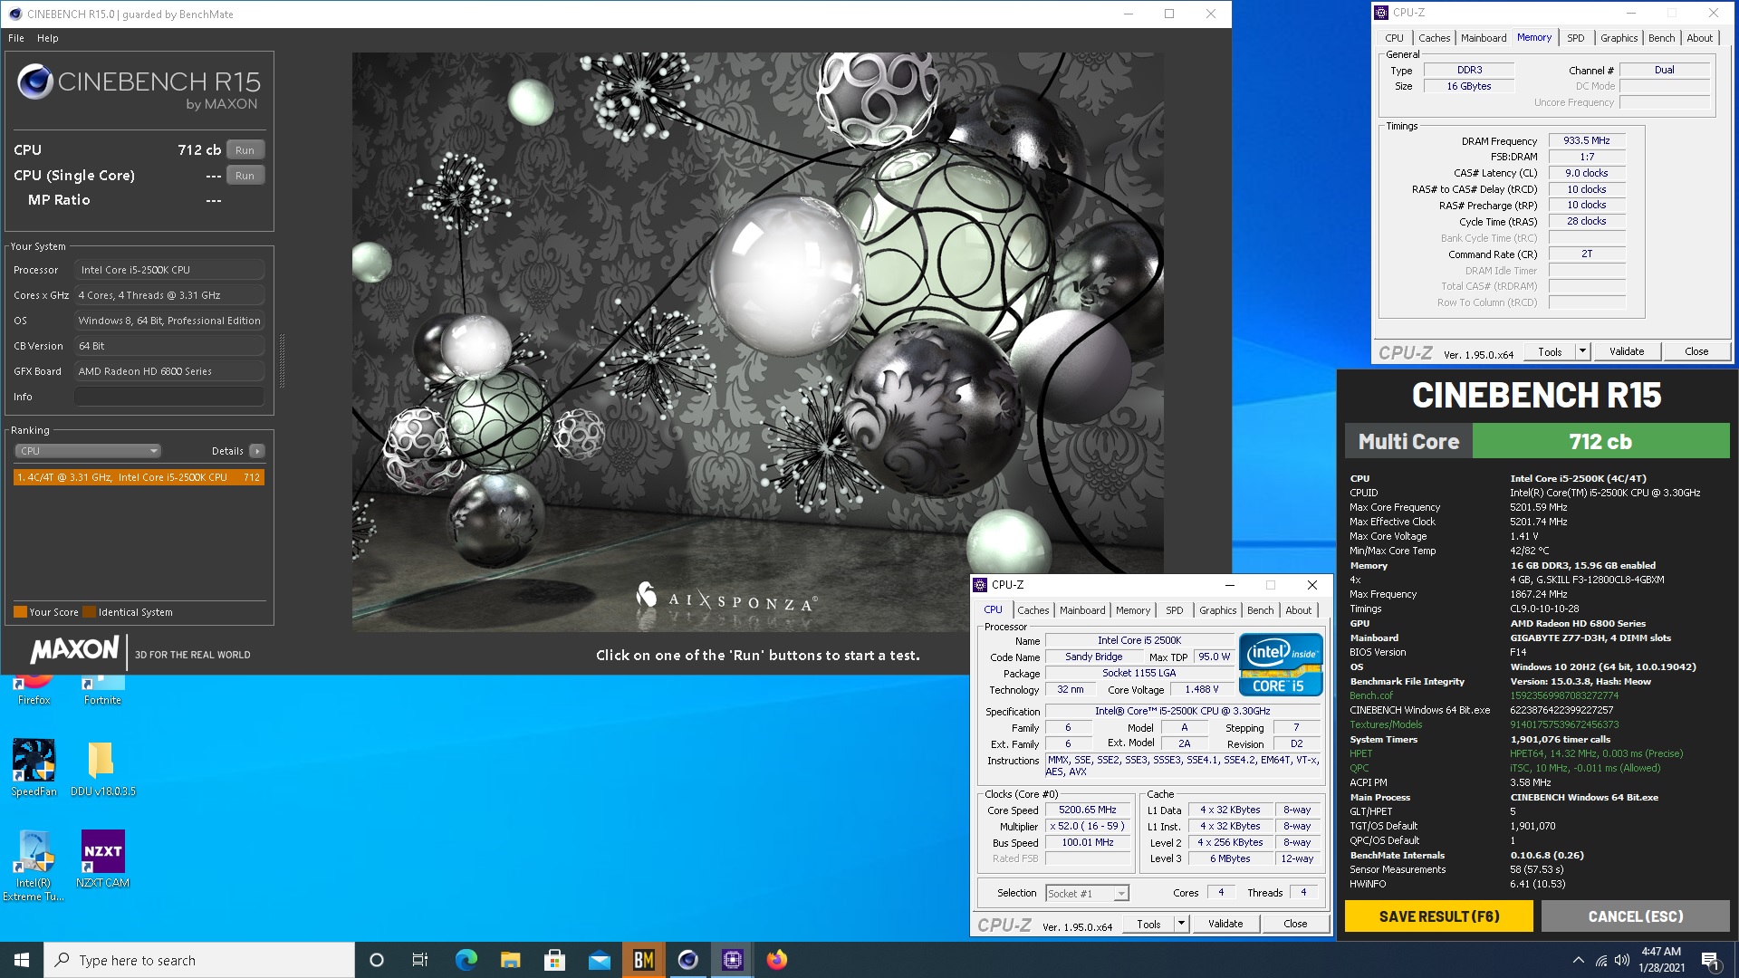Click the taskbar clock showing 4:47 AM
This screenshot has width=1739, height=978.
tap(1661, 960)
